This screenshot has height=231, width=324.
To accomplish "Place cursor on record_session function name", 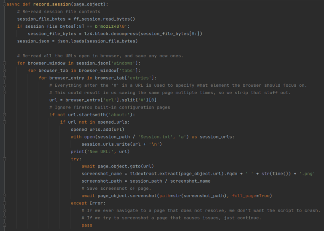I will [x=52, y=4].
